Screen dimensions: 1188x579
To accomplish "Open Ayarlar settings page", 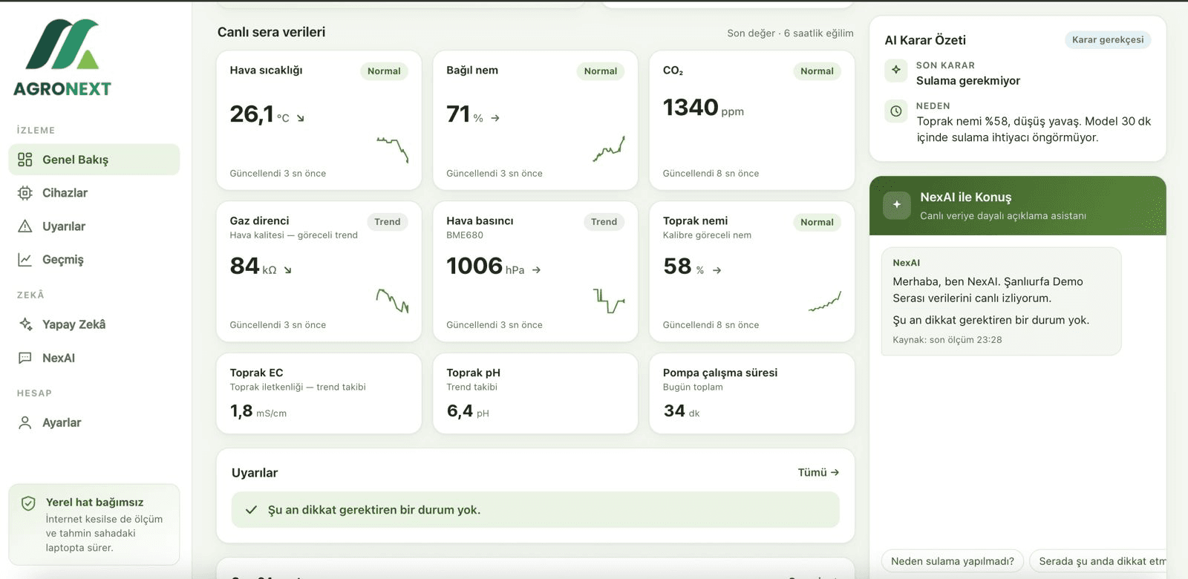I will point(94,422).
